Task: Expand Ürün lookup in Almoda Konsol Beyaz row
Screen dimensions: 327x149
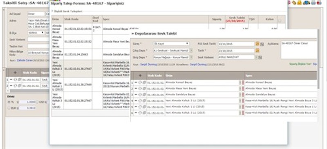Action: coord(240,82)
